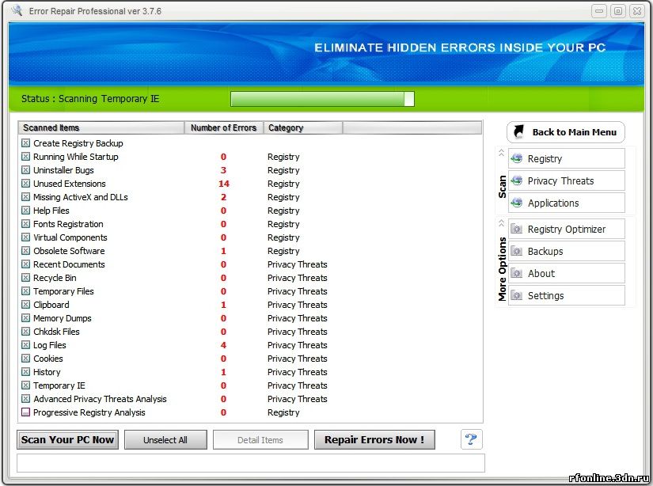The height and width of the screenshot is (486, 653).
Task: Sort by the Category column header
Action: click(303, 127)
